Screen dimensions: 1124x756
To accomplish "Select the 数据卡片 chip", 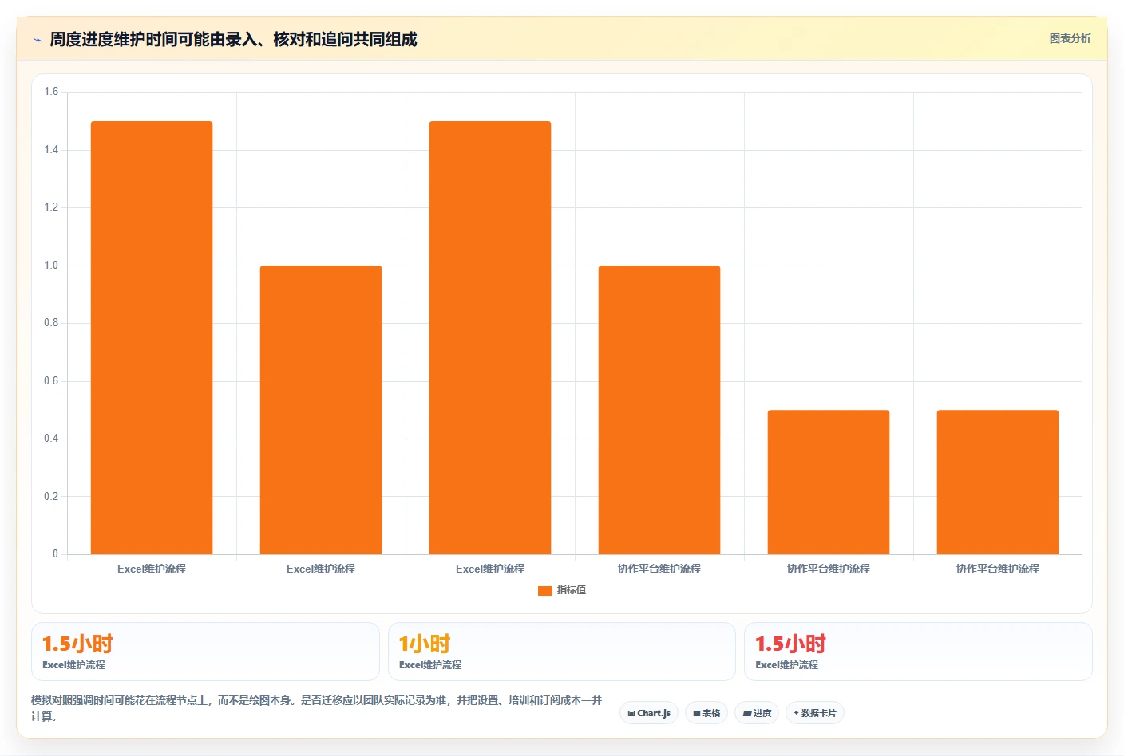I will coord(815,713).
